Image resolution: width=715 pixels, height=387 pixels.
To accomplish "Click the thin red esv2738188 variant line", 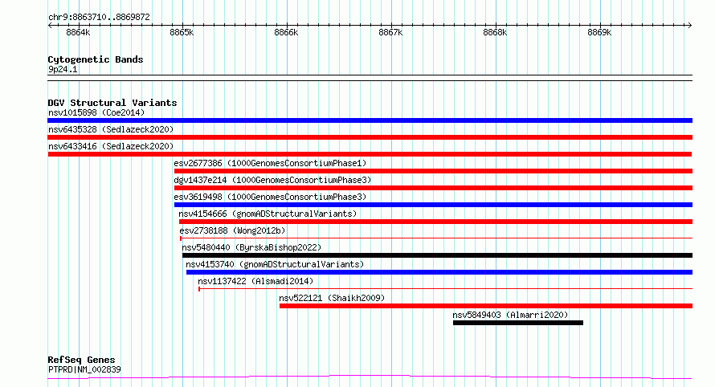I will pyautogui.click(x=436, y=238).
